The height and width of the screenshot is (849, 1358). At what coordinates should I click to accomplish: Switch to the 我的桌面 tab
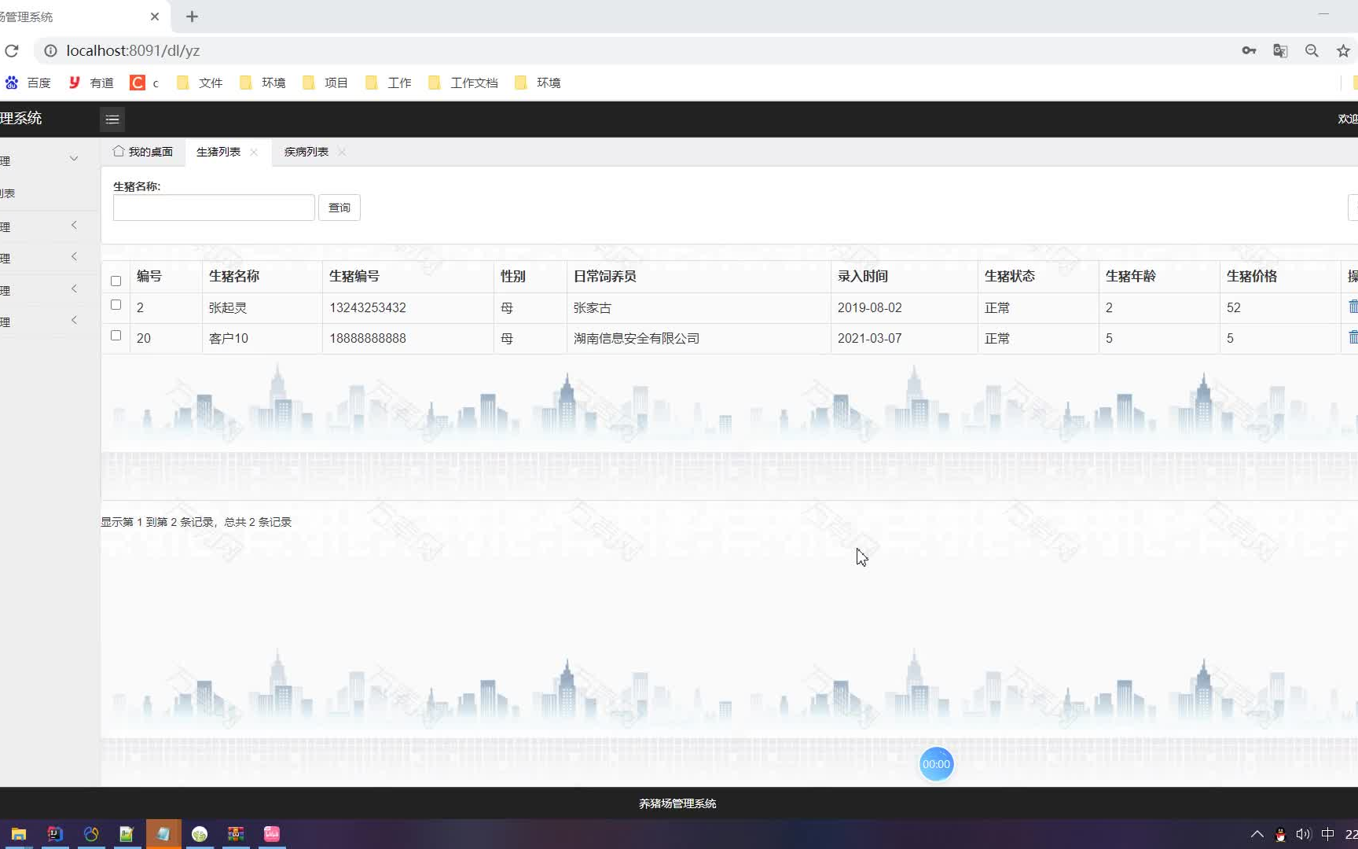143,152
